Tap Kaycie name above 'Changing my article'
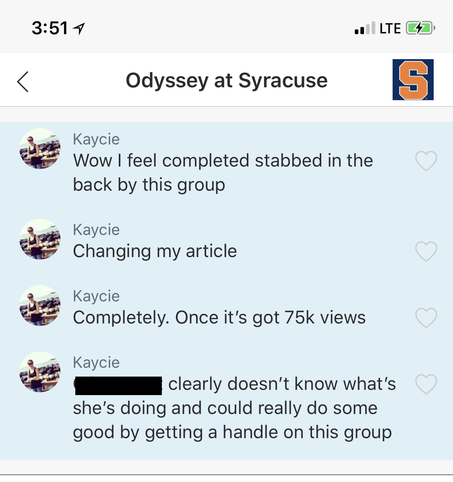Screen dimensions: 453x482 [96, 230]
